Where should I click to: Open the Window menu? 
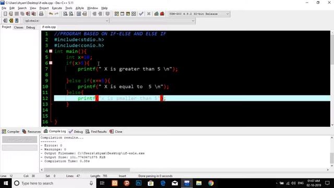point(92,8)
